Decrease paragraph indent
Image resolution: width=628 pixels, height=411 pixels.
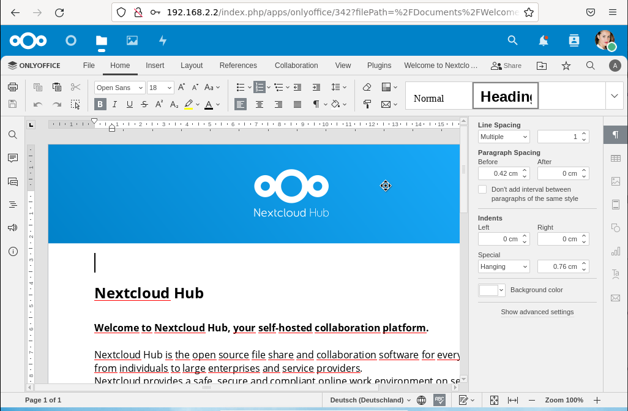[297, 87]
